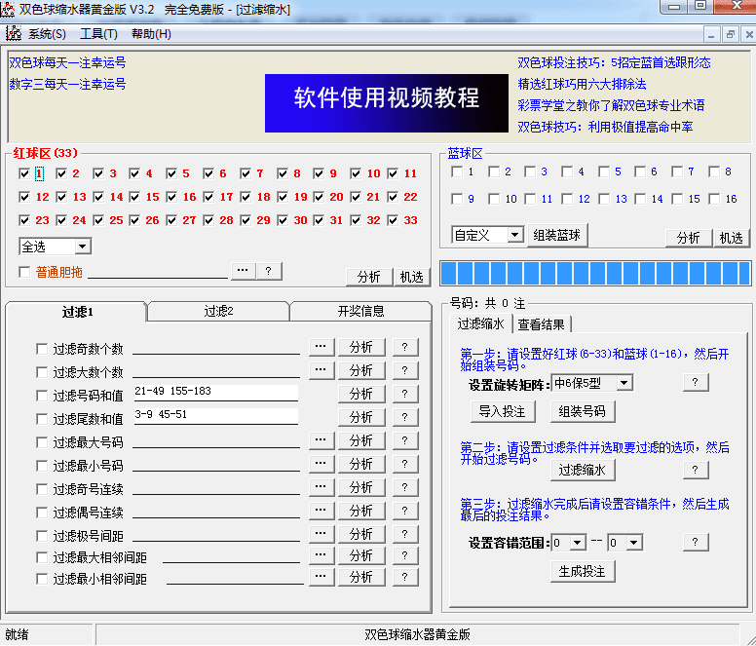Open link 彩票学堂之教你了解双色球专业术语
Image resolution: width=756 pixels, height=646 pixels.
(611, 105)
